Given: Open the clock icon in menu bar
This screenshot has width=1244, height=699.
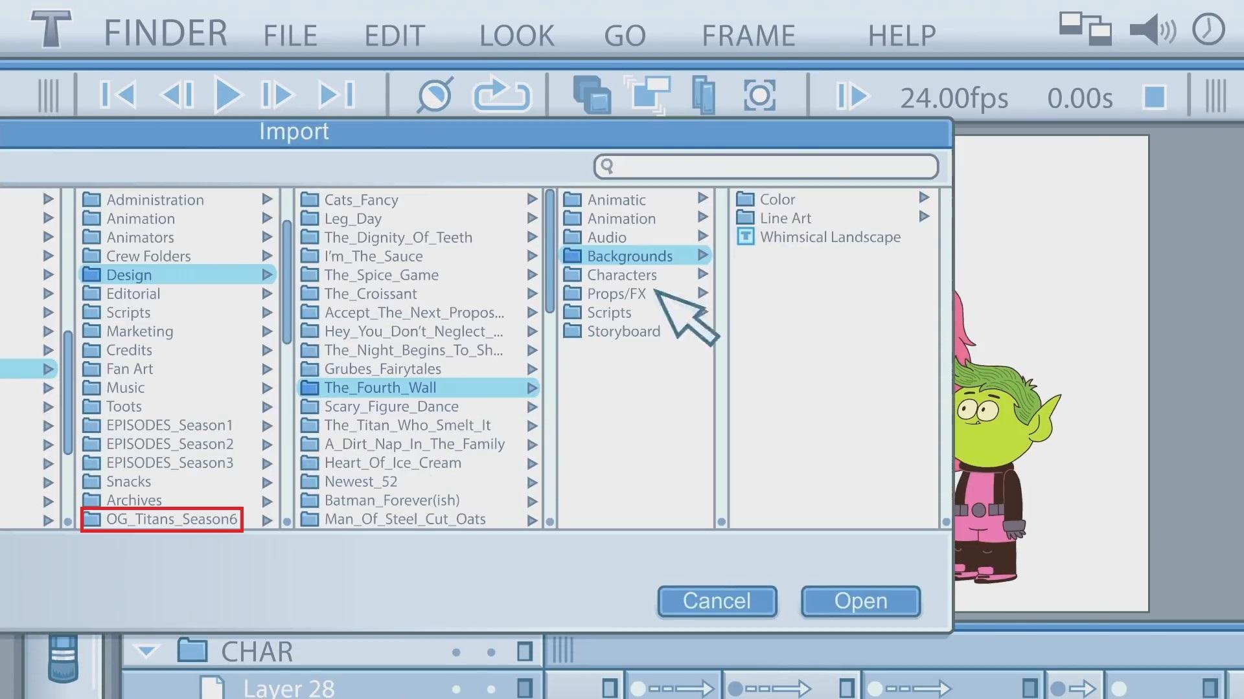Looking at the screenshot, I should click(x=1208, y=29).
